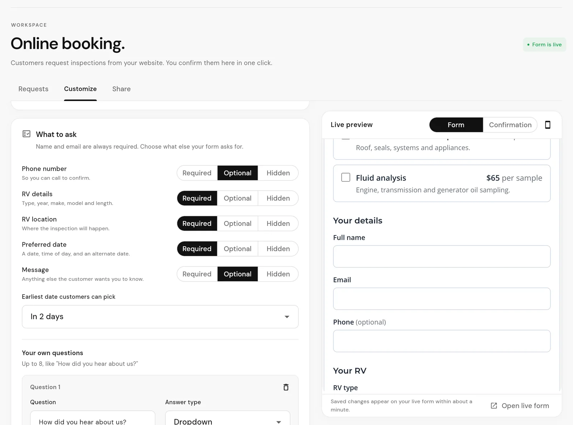Switch to the Requests tab
The height and width of the screenshot is (425, 573).
coord(33,89)
